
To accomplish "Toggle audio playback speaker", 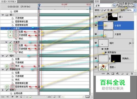I will pyautogui.click(x=21, y=97).
